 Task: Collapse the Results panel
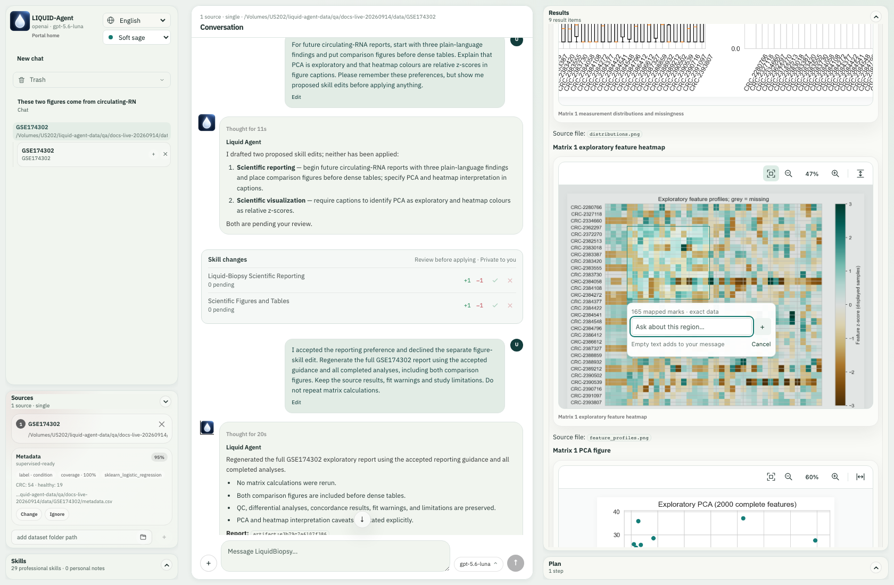click(x=876, y=16)
